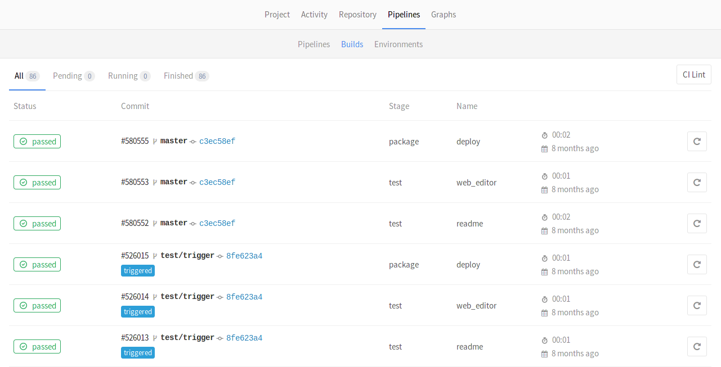Retry the package stage build #526015

(x=697, y=264)
